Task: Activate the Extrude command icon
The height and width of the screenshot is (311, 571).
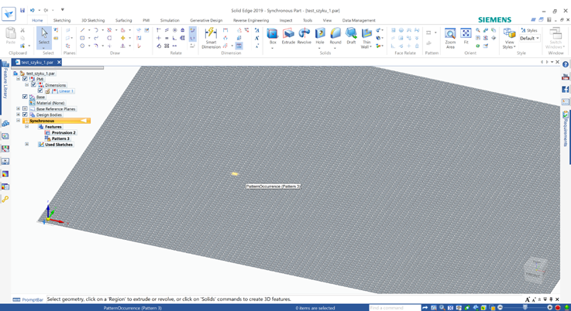Action: pyautogui.click(x=288, y=33)
